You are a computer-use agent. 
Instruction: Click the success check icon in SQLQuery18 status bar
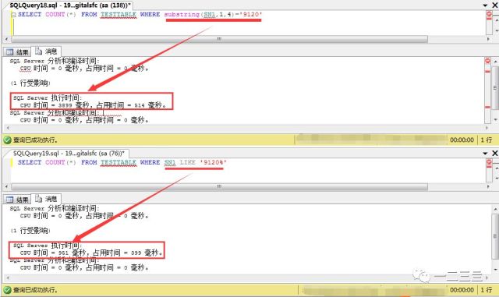(x=7, y=140)
